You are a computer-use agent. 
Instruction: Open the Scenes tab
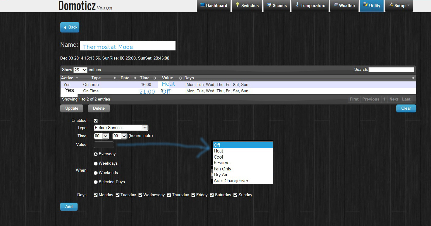click(x=276, y=5)
